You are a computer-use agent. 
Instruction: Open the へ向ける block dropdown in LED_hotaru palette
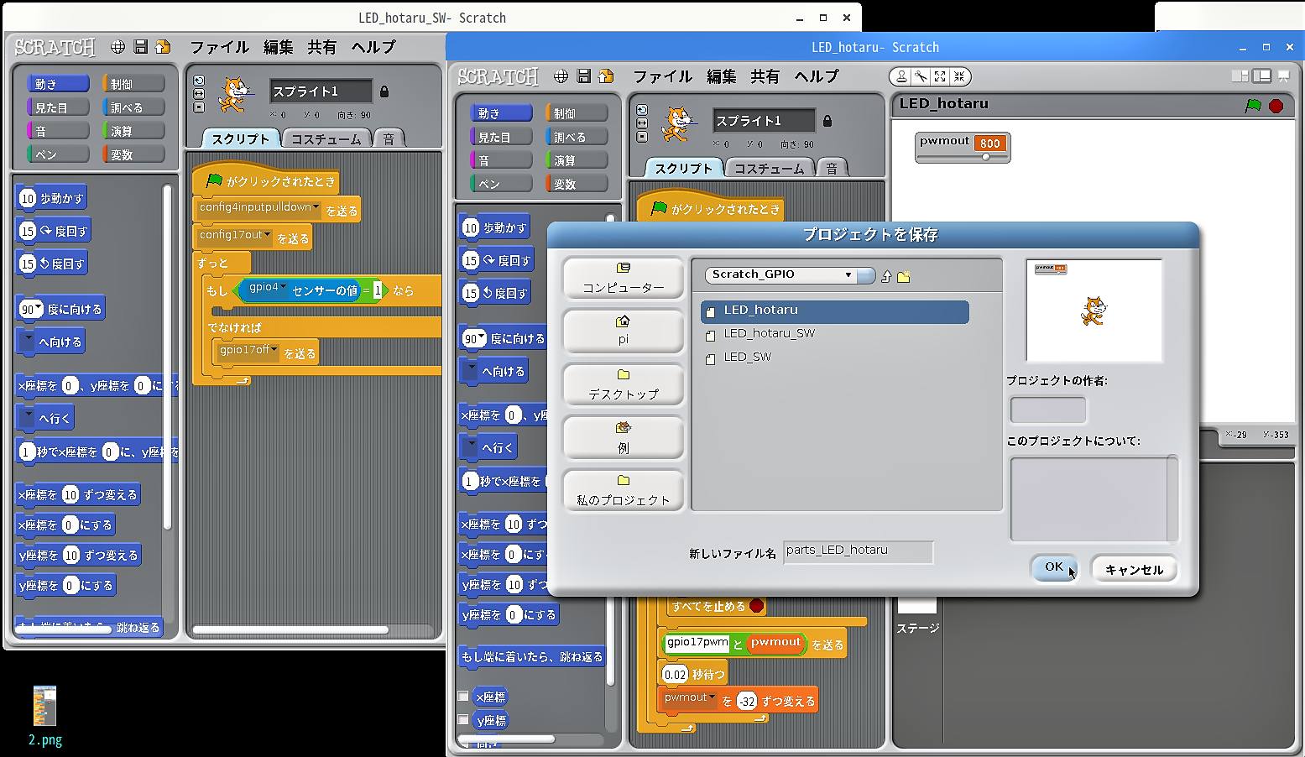tap(472, 369)
